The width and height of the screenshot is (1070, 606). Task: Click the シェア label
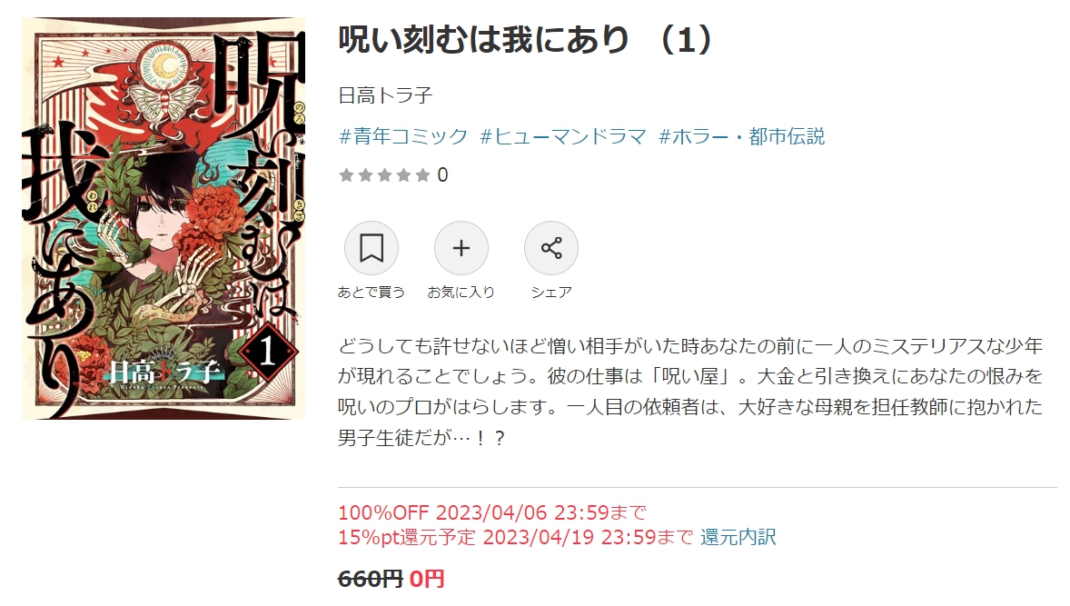(x=551, y=292)
